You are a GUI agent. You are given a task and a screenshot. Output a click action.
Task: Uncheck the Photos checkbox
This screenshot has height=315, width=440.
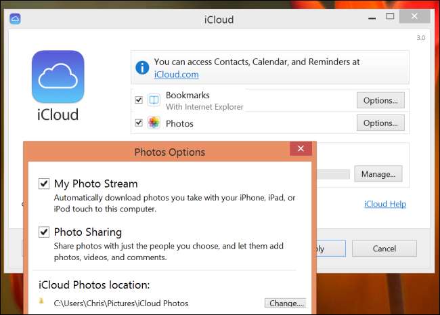139,123
